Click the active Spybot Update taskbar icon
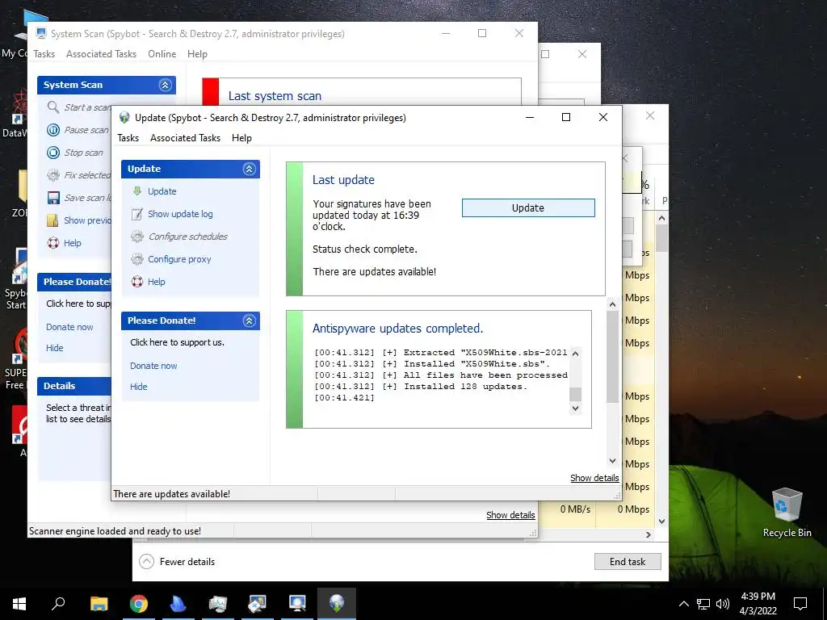Image resolution: width=827 pixels, height=620 pixels. pos(337,604)
